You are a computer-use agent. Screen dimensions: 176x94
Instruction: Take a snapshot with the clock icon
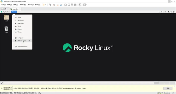coord(54,5)
